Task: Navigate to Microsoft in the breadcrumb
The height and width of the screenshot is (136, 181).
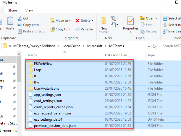Action: (95, 46)
